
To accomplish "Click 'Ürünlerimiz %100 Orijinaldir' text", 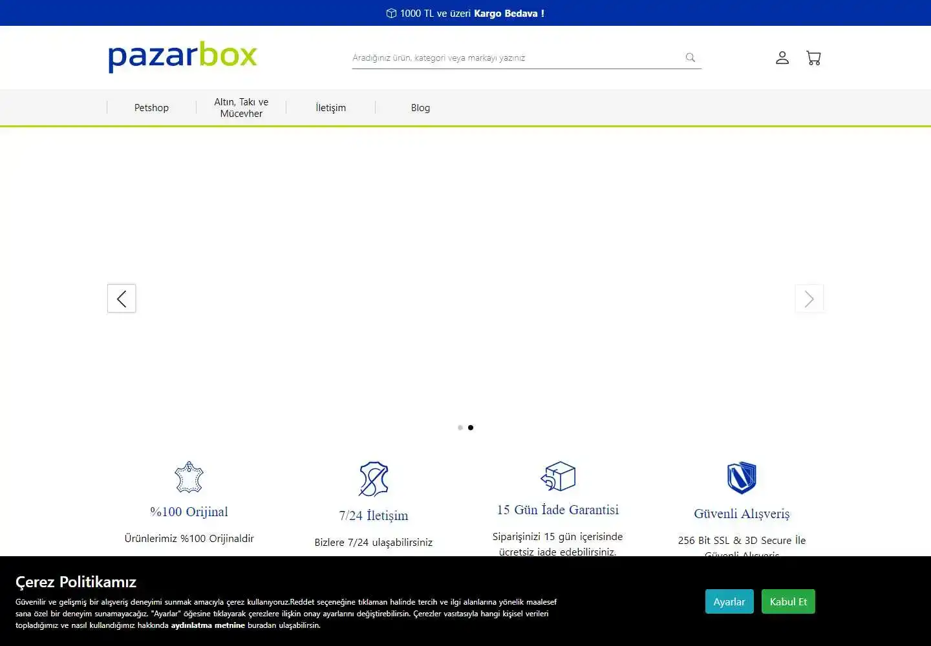I will (x=189, y=539).
